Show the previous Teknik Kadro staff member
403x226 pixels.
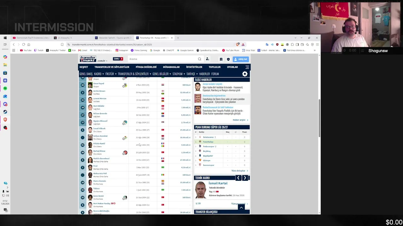coord(238,178)
